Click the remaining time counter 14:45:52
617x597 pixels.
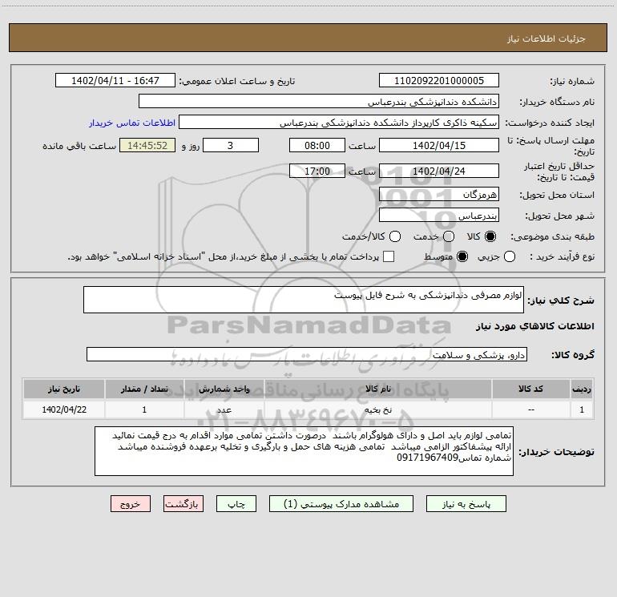click(147, 146)
